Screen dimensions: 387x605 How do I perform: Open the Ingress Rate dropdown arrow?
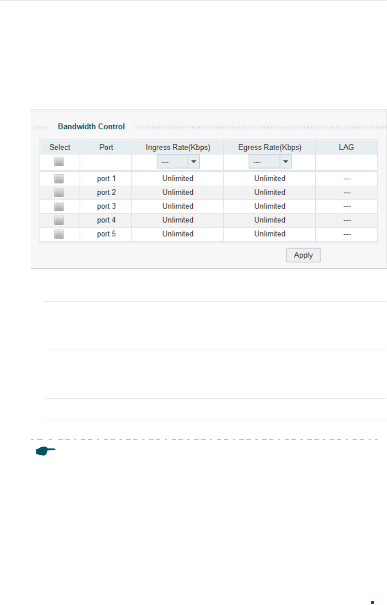pyautogui.click(x=193, y=162)
